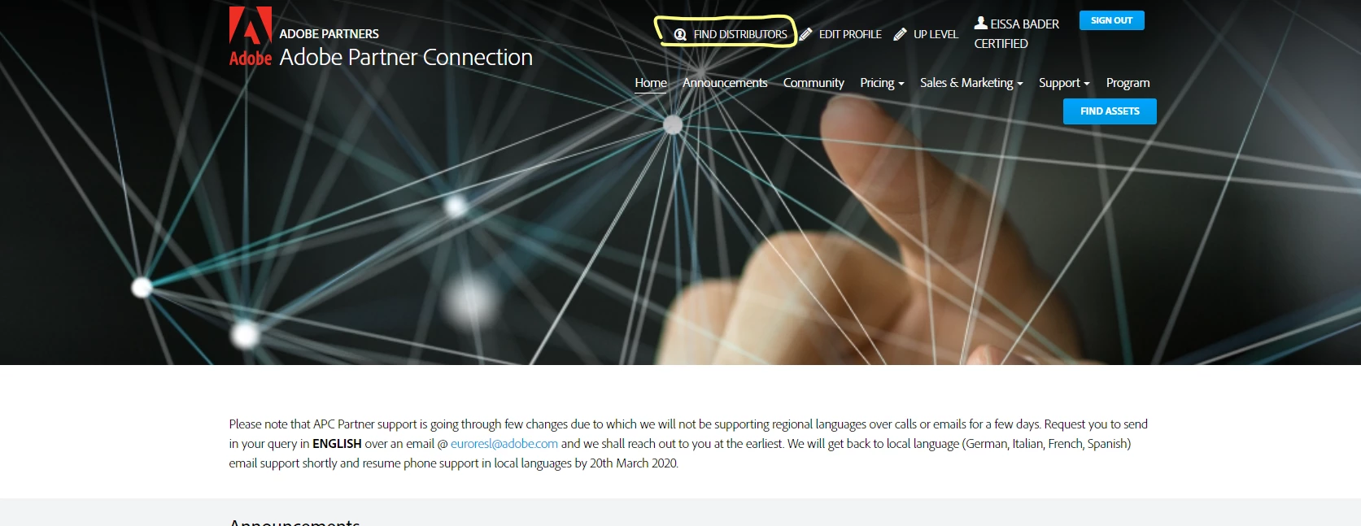Viewport: 1361px width, 526px height.
Task: Open the Program menu item
Action: pos(1128,83)
